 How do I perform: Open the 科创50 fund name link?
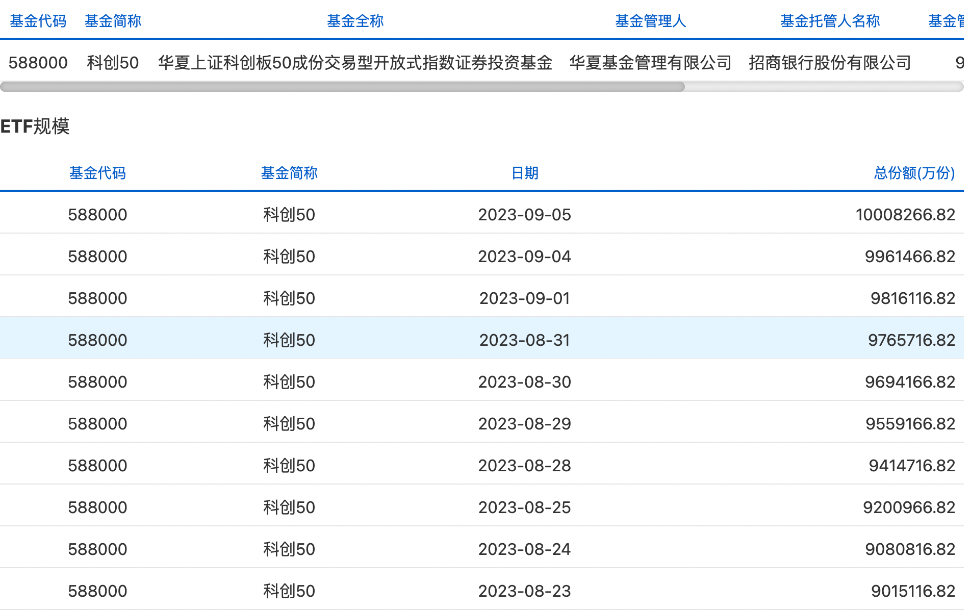pos(113,63)
